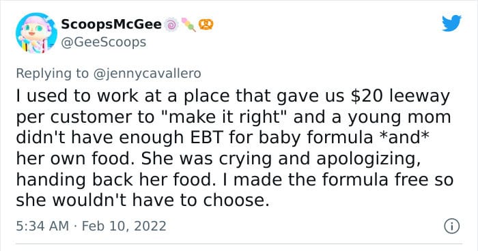This screenshot has width=478, height=251.
Task: Visit the @GeeScoops handle
Action: 104,42
